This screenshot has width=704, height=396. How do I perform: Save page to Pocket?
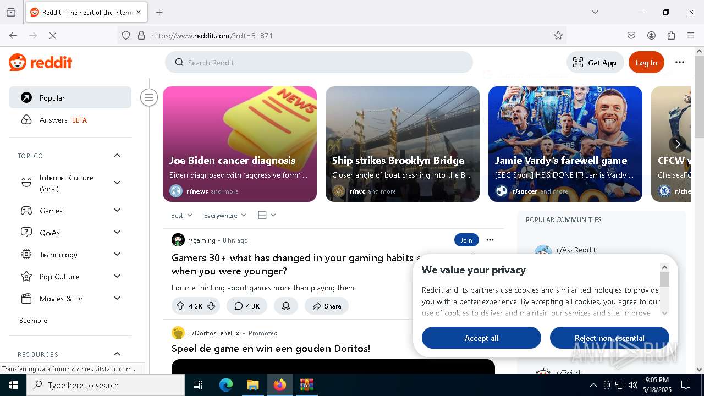pos(631,35)
